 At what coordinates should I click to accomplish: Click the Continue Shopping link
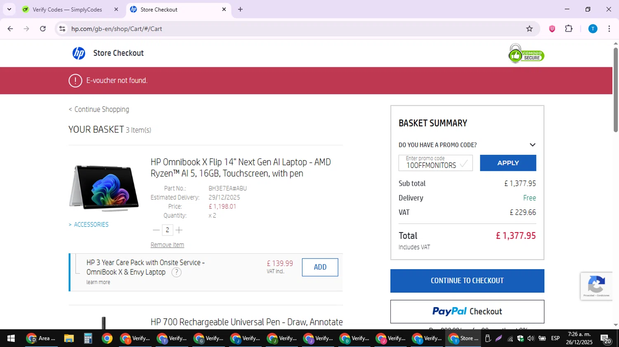pyautogui.click(x=99, y=109)
